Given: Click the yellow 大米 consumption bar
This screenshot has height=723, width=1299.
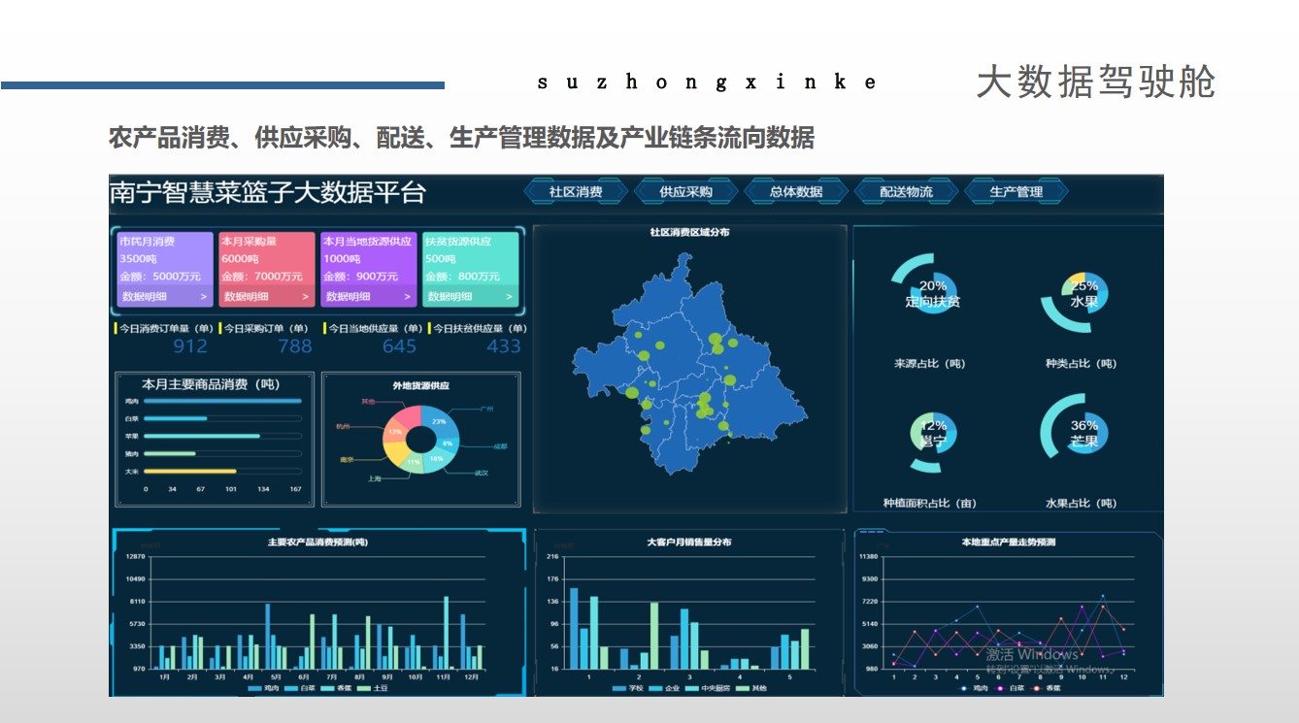Looking at the screenshot, I should (190, 472).
